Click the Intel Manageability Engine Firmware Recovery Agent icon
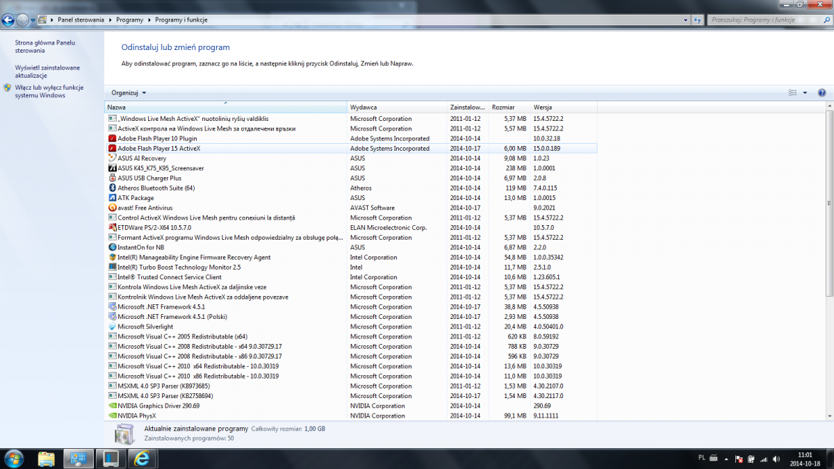Image resolution: width=834 pixels, height=469 pixels. (x=112, y=257)
